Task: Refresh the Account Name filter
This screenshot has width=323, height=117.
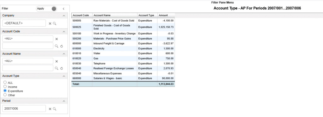Action: click(x=62, y=69)
